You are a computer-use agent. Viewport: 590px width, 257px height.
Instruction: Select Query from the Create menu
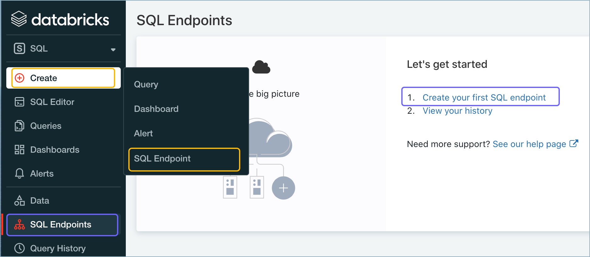(146, 84)
